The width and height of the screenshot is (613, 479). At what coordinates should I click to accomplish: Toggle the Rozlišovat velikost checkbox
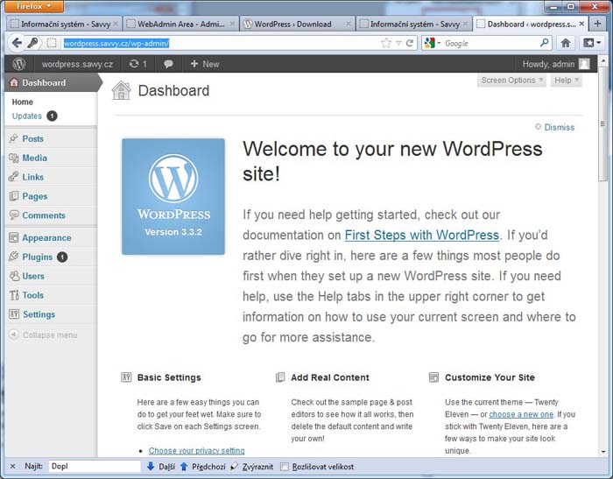[285, 467]
